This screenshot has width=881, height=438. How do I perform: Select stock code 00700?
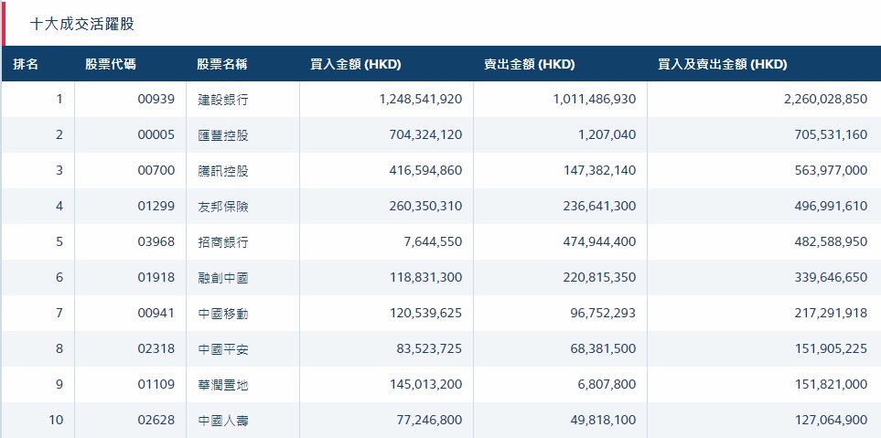click(x=156, y=170)
